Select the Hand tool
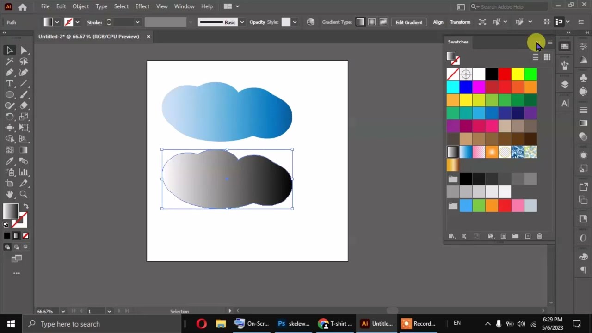Viewport: 592px width, 333px height. click(10, 194)
